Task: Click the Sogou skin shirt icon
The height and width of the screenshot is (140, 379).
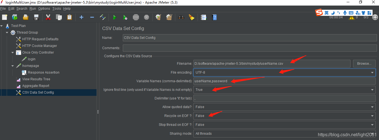Action: tap(363, 13)
